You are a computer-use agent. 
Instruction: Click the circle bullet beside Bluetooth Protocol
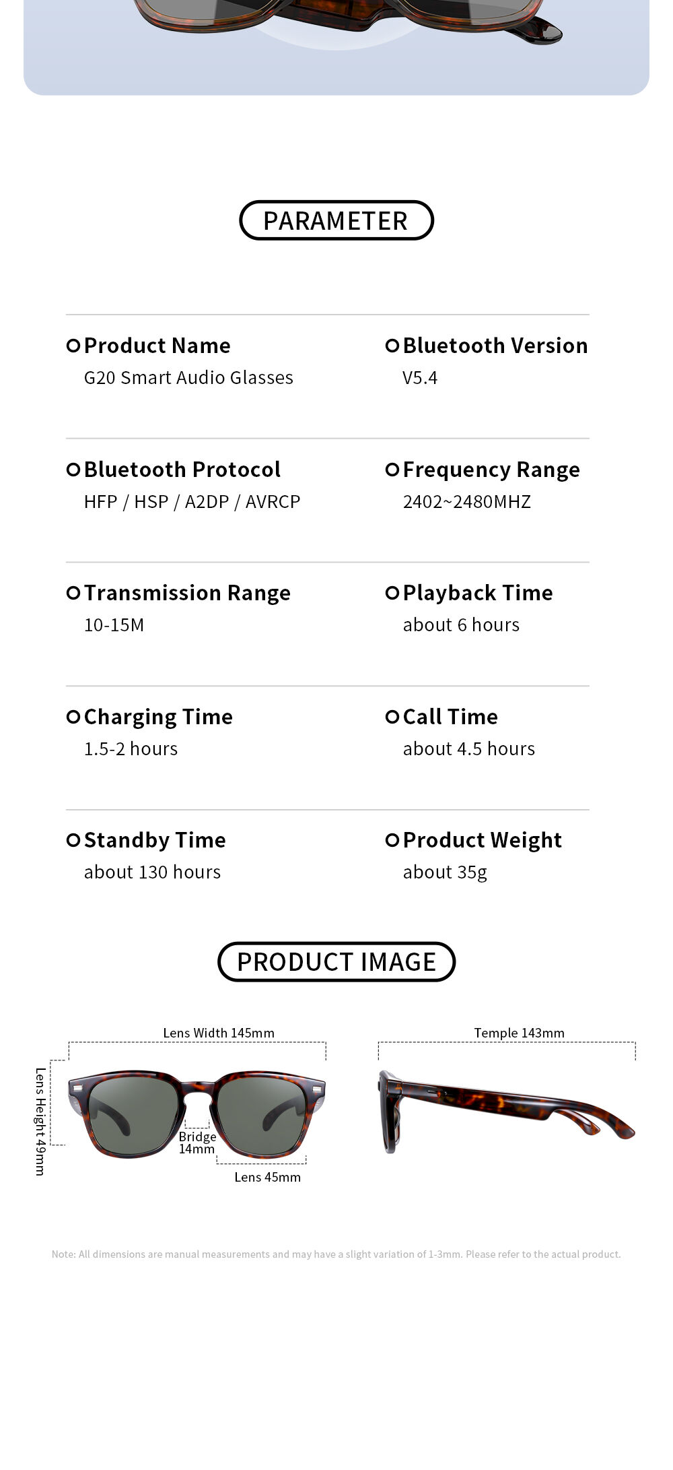point(73,470)
